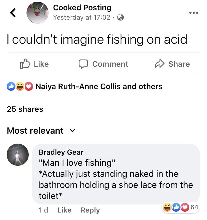Tap the blue like reaction emoji
This screenshot has height=220, width=207.
[11, 87]
